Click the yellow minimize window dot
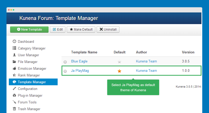This screenshot has width=209, height=113. (x=11, y=10)
